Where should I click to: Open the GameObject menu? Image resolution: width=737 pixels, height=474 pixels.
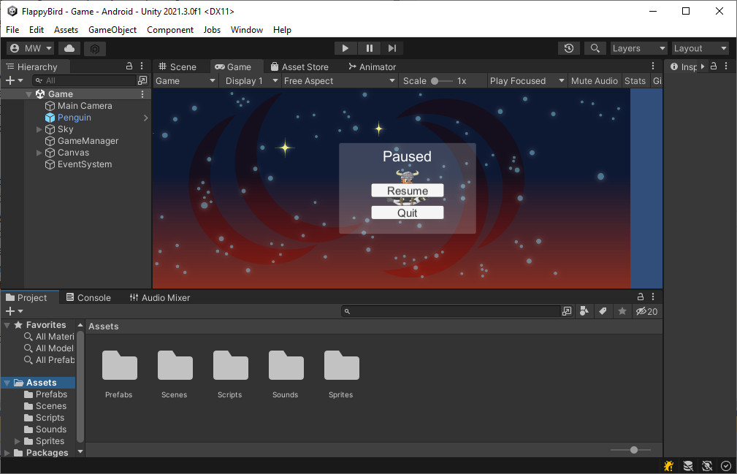pyautogui.click(x=112, y=30)
